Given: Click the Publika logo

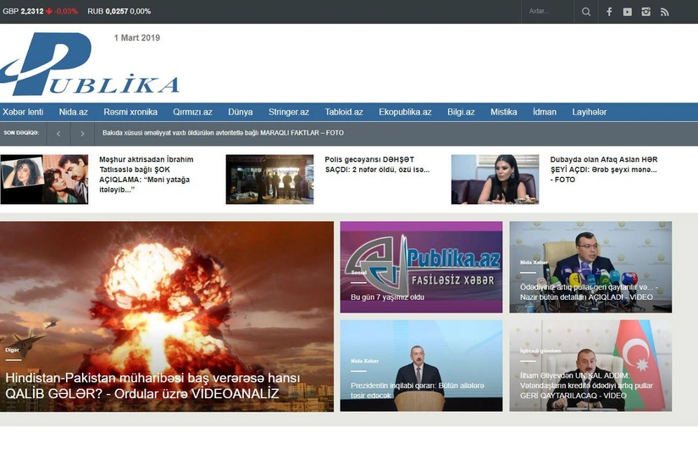Looking at the screenshot, I should point(90,64).
